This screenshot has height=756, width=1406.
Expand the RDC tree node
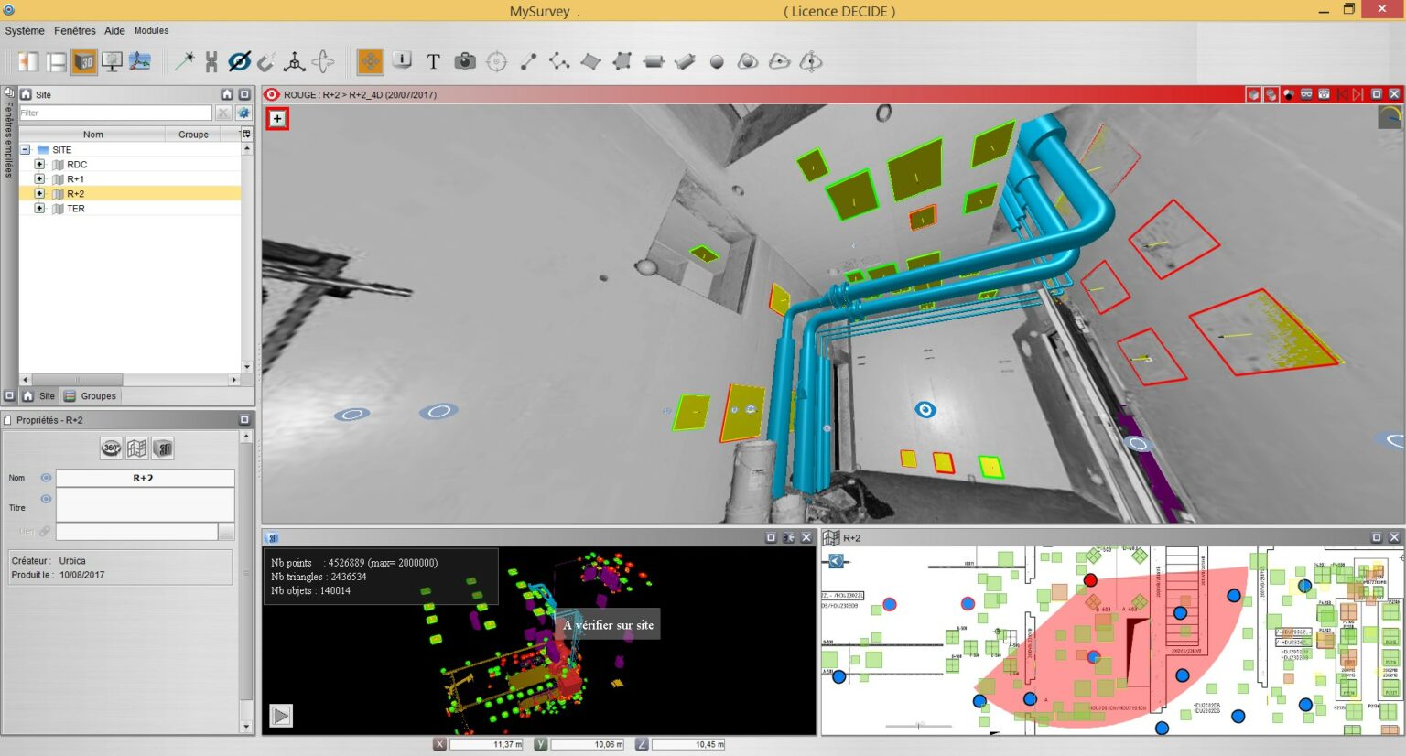click(39, 165)
